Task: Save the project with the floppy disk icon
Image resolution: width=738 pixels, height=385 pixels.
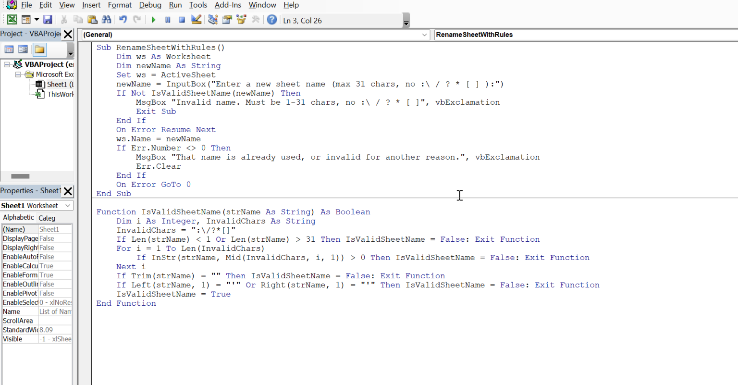Action: pos(48,20)
